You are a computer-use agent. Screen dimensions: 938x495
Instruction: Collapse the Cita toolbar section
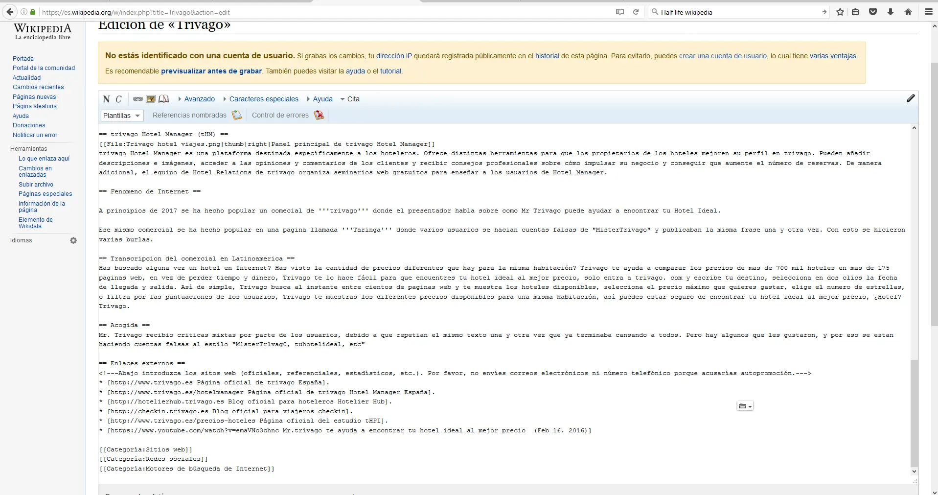pos(350,99)
